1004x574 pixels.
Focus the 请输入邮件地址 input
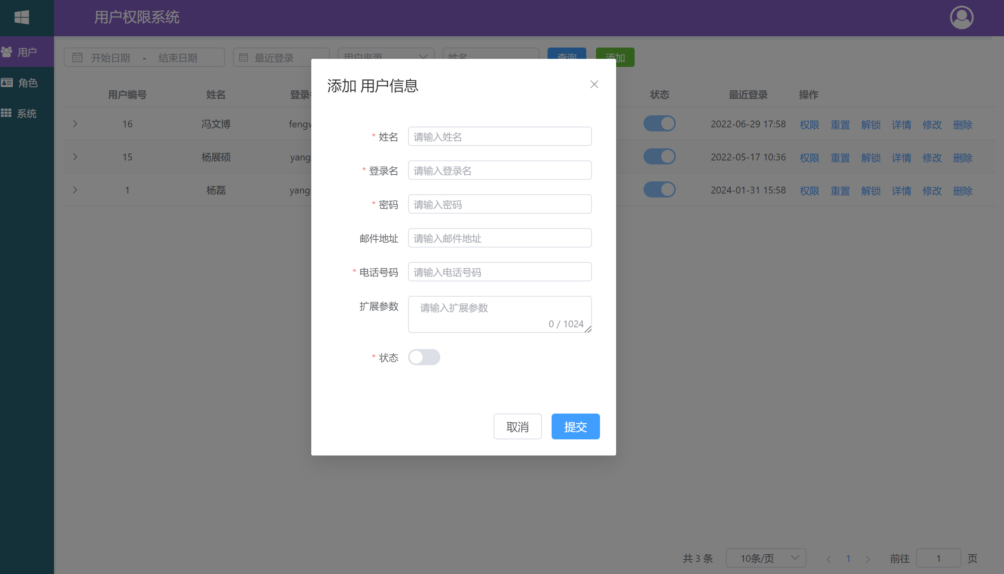coord(500,238)
